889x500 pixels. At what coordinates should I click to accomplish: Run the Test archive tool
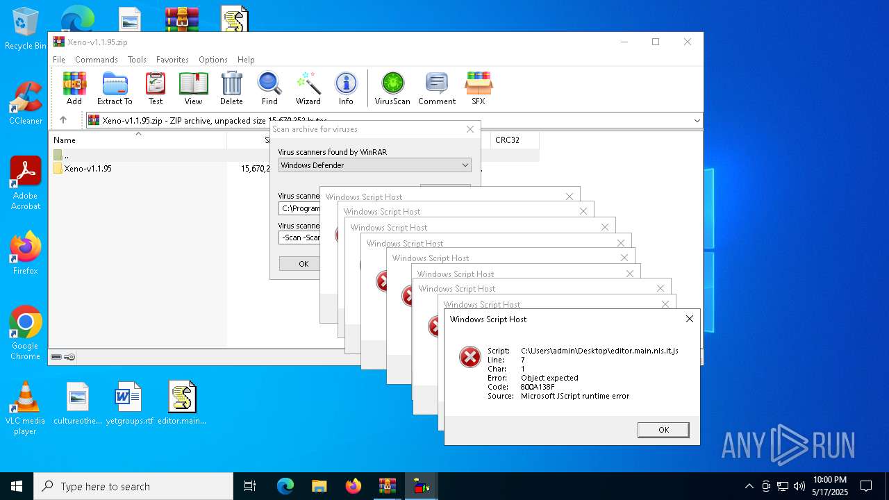point(156,88)
